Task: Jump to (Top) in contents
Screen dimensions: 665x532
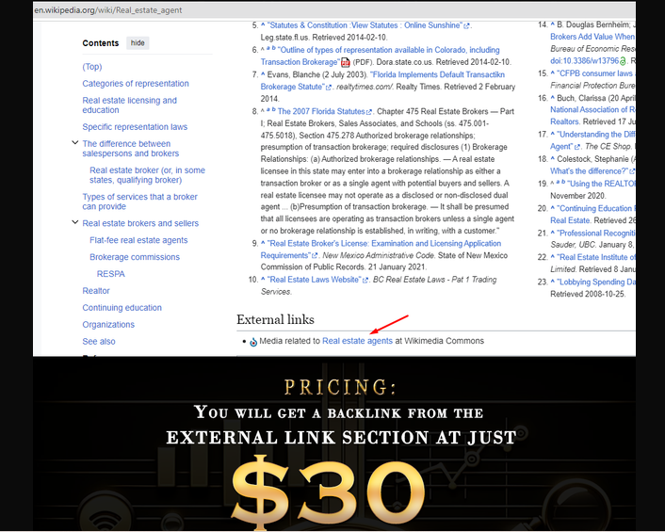Action: pyautogui.click(x=92, y=67)
